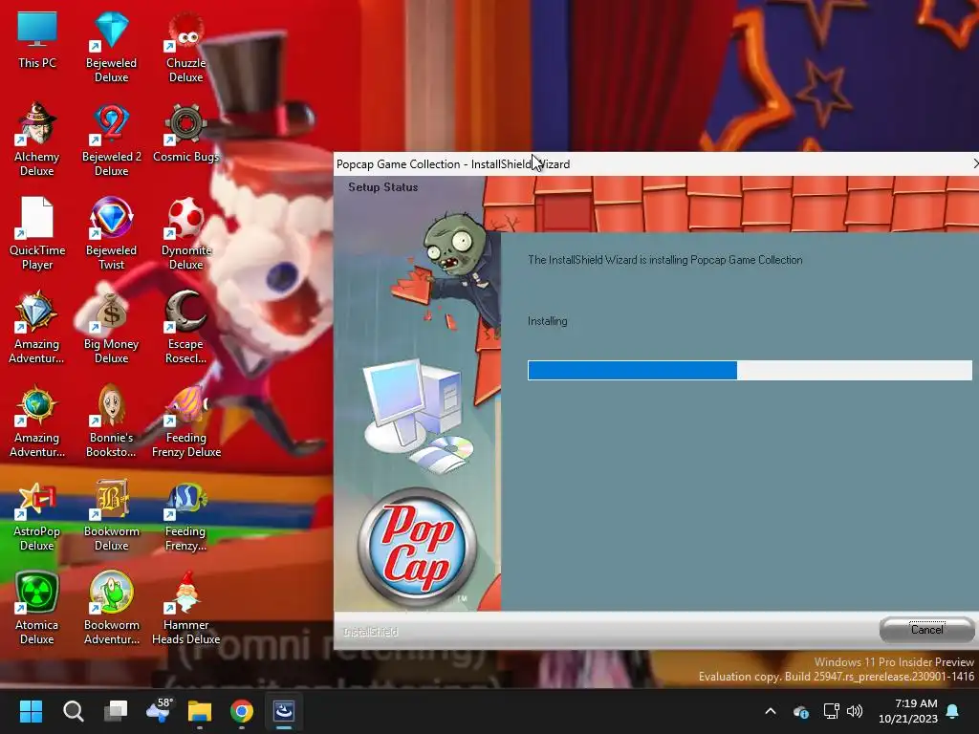
Task: Select the Dynomite Deluxe shortcut
Action: pyautogui.click(x=186, y=235)
